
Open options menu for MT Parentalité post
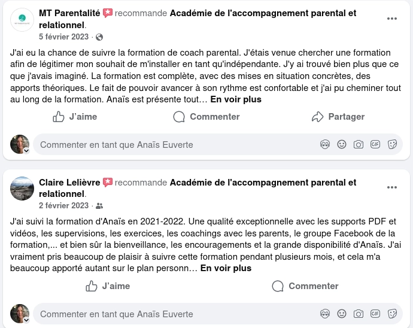click(392, 19)
